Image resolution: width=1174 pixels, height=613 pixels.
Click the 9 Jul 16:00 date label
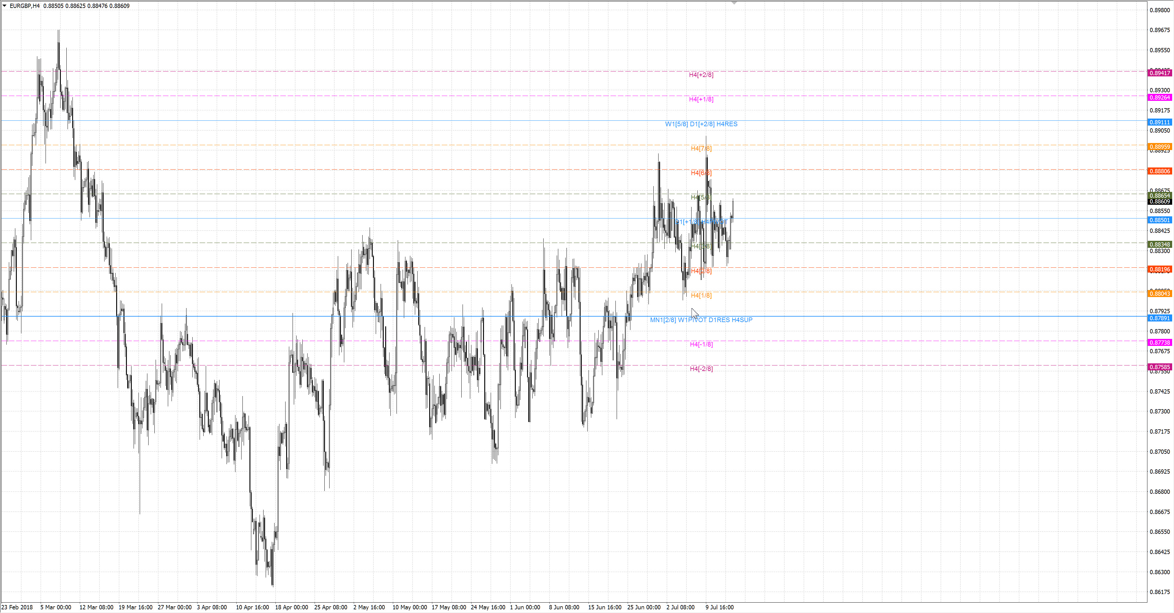click(x=719, y=607)
